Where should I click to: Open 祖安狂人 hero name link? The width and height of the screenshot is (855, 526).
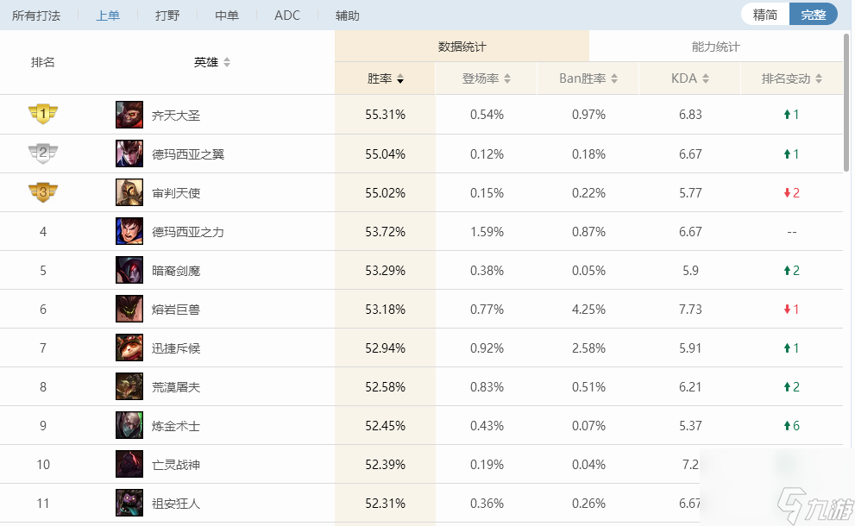176,504
